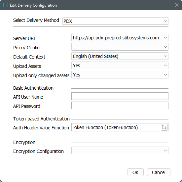
Task: Click the PDX delivery method value
Action: coord(68,21)
